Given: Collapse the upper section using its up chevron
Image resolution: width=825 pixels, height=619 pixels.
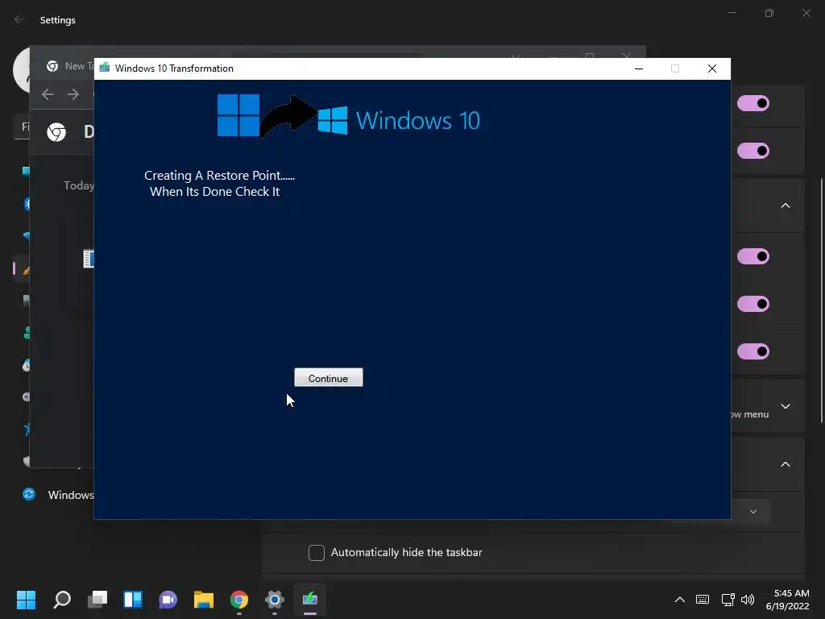Looking at the screenshot, I should [785, 206].
